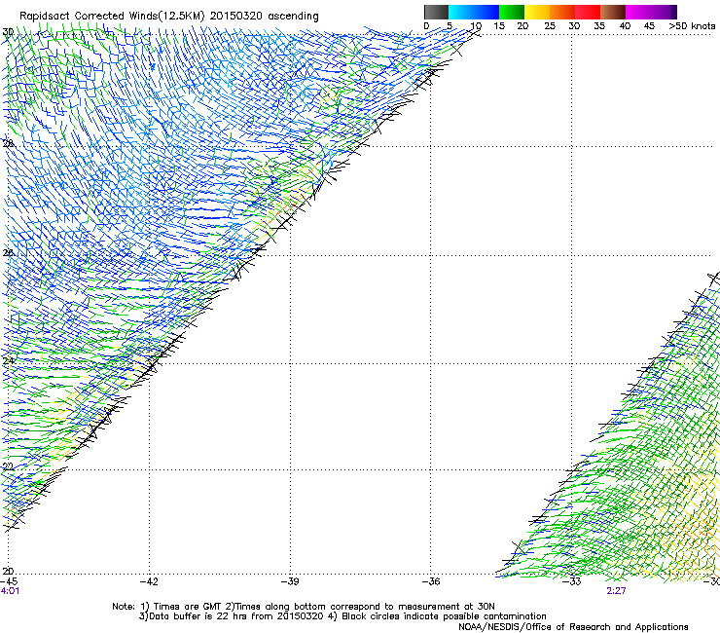The height and width of the screenshot is (633, 720).
Task: Click the latitude '24' axis label
Action: tap(8, 361)
